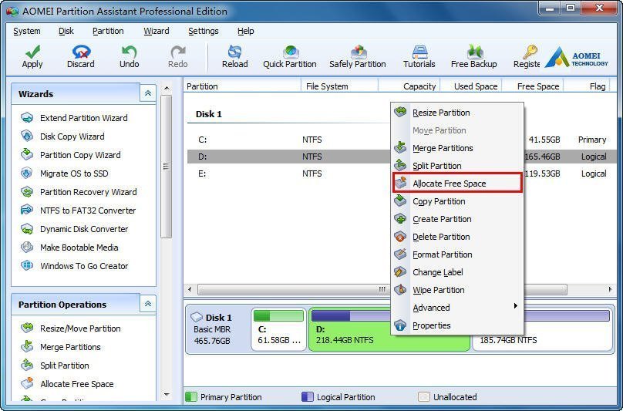
Task: Sort by Capacity column header
Action: 409,86
